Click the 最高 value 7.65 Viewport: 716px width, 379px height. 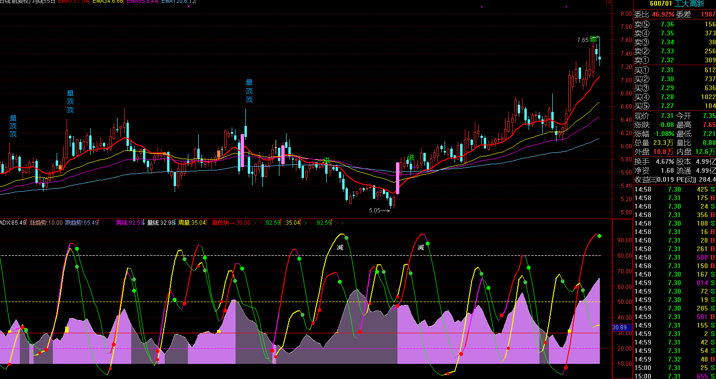pos(709,125)
